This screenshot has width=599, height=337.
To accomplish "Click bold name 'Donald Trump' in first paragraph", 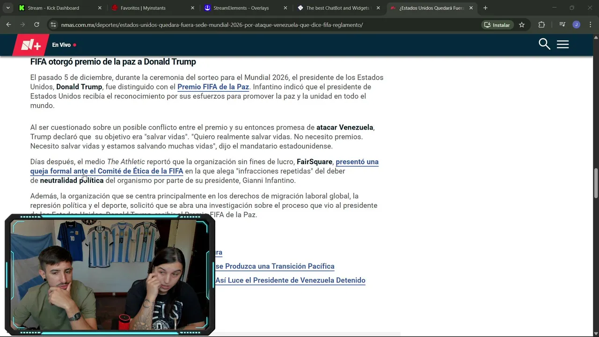I will (x=79, y=87).
